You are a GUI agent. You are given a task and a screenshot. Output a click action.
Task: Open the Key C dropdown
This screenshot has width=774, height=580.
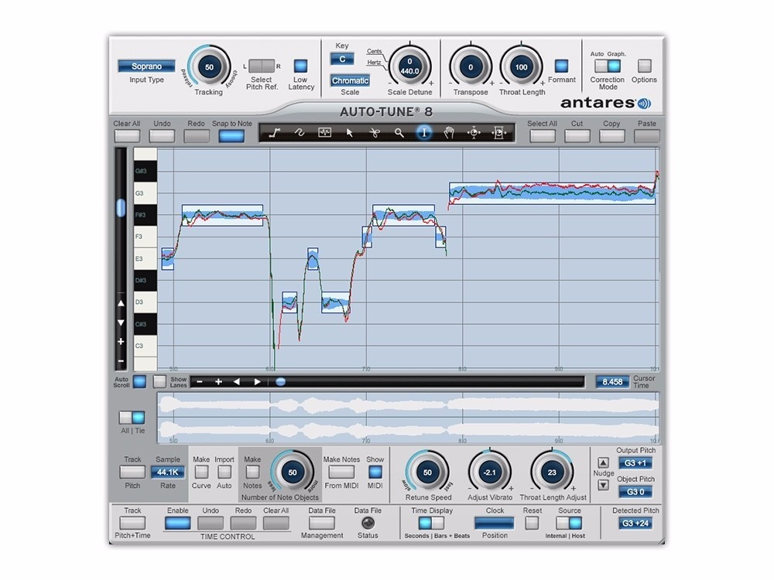point(342,60)
